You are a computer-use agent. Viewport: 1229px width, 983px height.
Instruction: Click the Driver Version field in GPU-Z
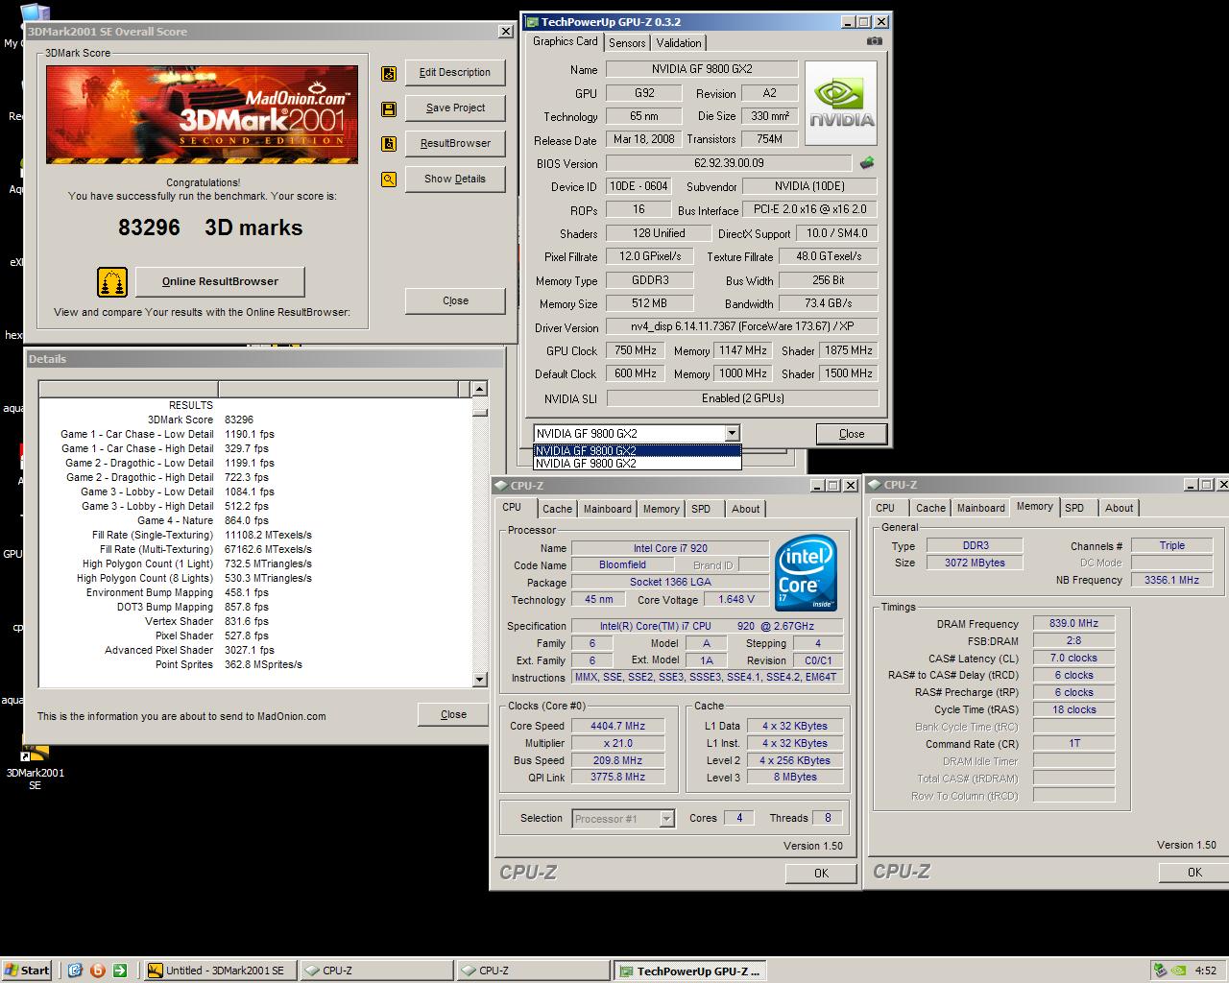point(742,326)
